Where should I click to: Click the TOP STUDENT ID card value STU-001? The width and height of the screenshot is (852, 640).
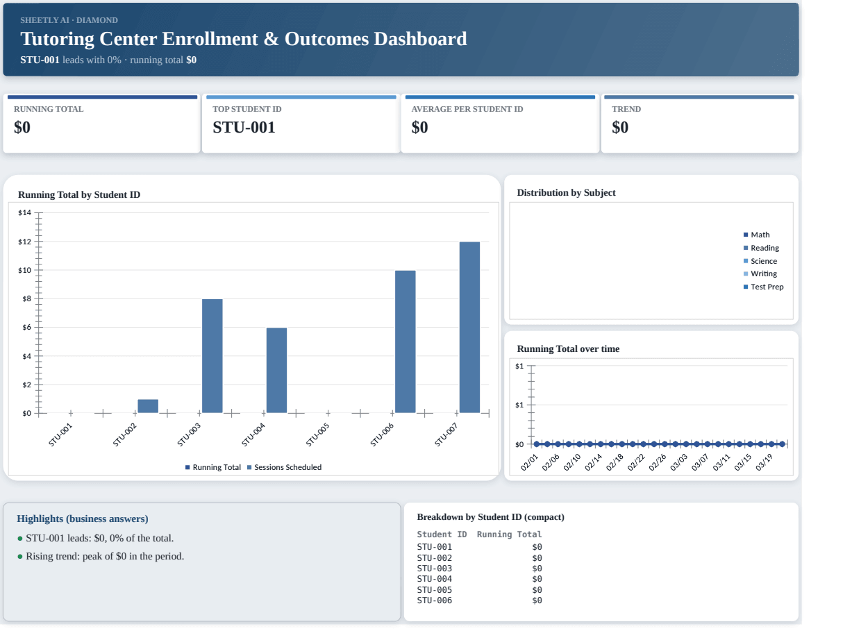[x=244, y=127]
